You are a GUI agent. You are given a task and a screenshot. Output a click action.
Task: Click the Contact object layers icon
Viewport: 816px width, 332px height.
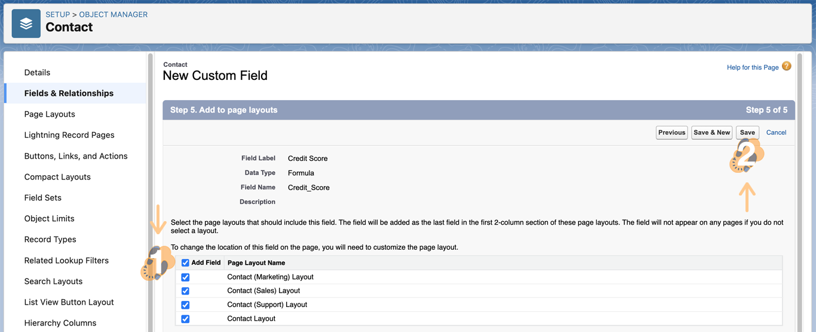coord(26,24)
